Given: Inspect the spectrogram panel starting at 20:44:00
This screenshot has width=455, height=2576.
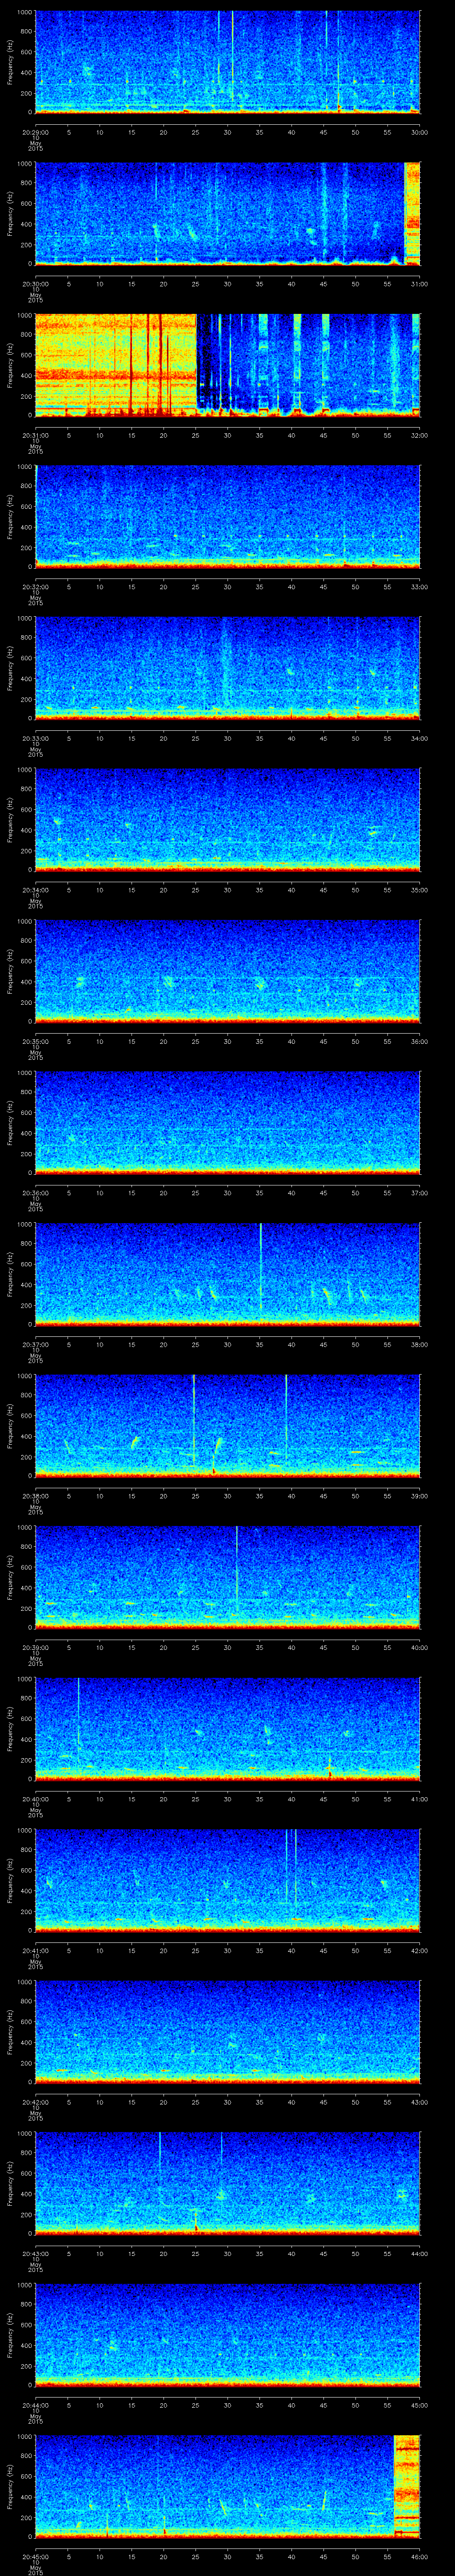Looking at the screenshot, I should point(228,2336).
